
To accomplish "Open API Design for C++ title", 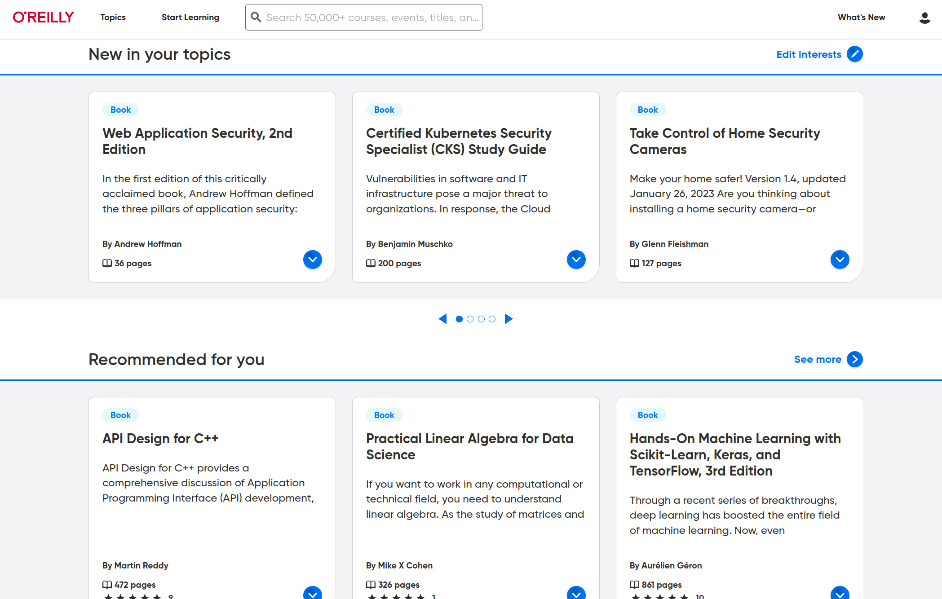I will pyautogui.click(x=160, y=438).
